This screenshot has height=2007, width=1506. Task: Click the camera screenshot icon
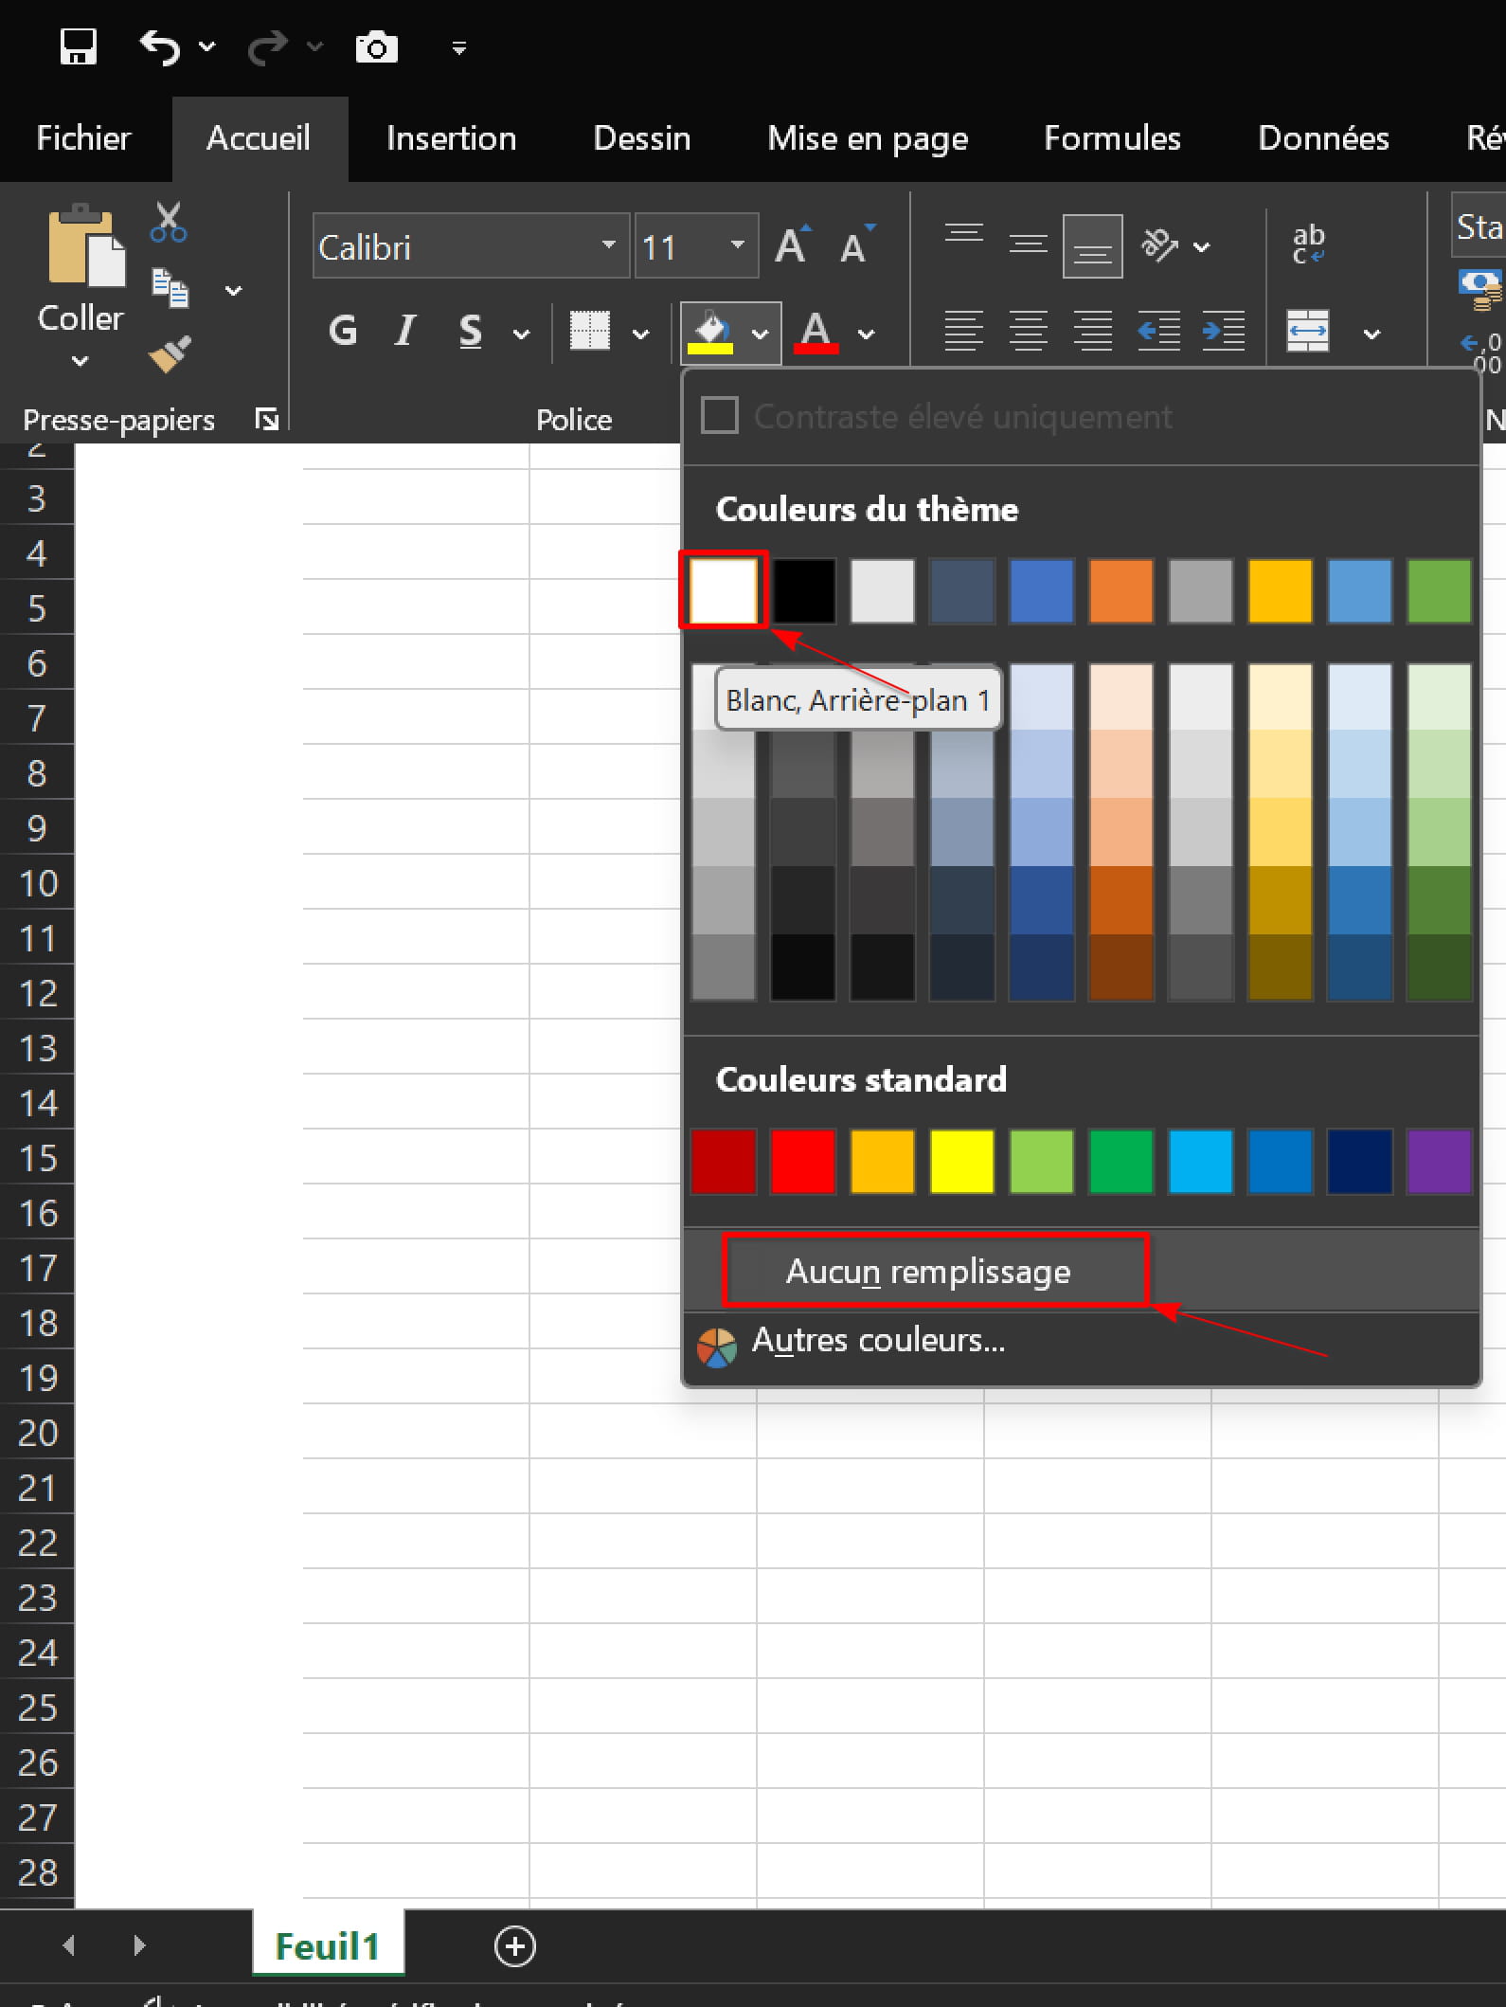(x=376, y=46)
